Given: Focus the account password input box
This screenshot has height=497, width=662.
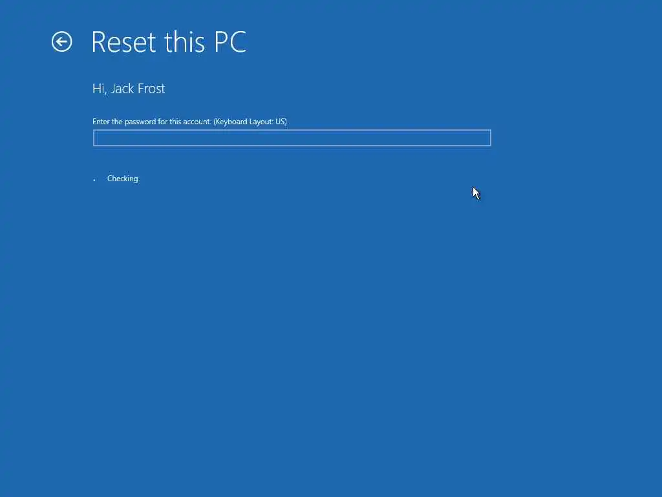Looking at the screenshot, I should point(292,138).
